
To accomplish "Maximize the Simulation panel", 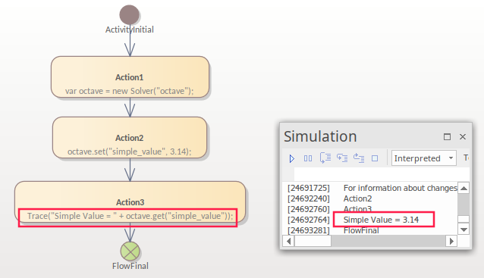I will tap(447, 136).
